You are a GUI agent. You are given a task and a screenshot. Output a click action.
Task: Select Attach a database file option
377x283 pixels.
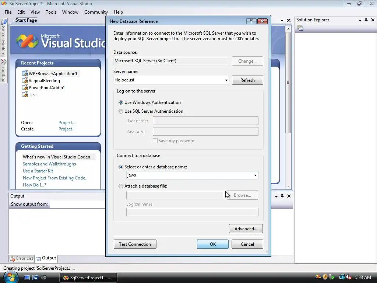[121, 186]
